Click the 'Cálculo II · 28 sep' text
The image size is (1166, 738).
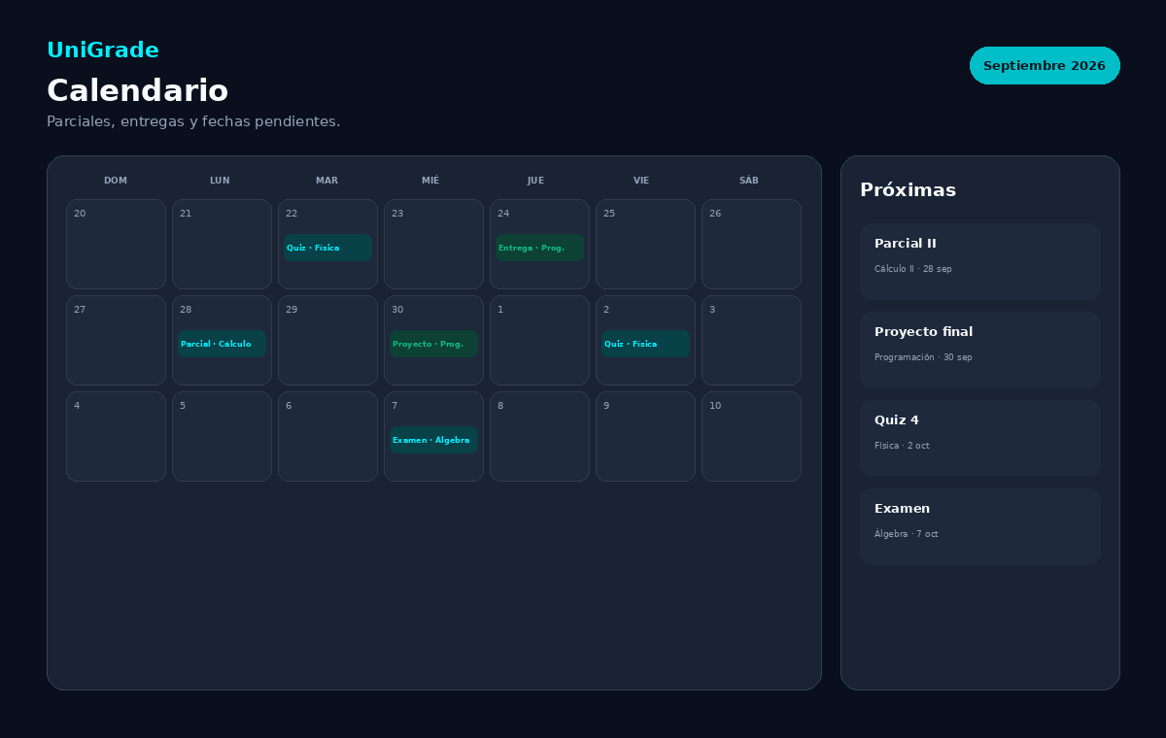pyautogui.click(x=913, y=269)
